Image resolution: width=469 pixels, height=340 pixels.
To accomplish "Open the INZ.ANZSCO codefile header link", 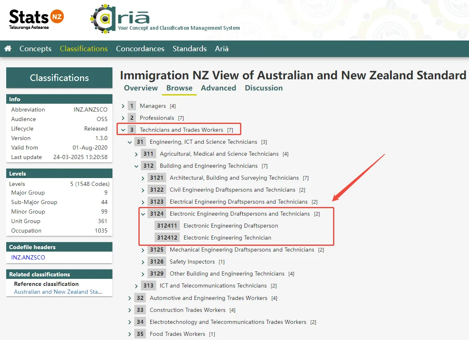I will 28,257.
